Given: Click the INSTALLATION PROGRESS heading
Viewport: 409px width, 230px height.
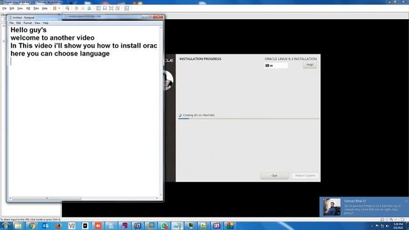Looking at the screenshot, I should click(200, 59).
